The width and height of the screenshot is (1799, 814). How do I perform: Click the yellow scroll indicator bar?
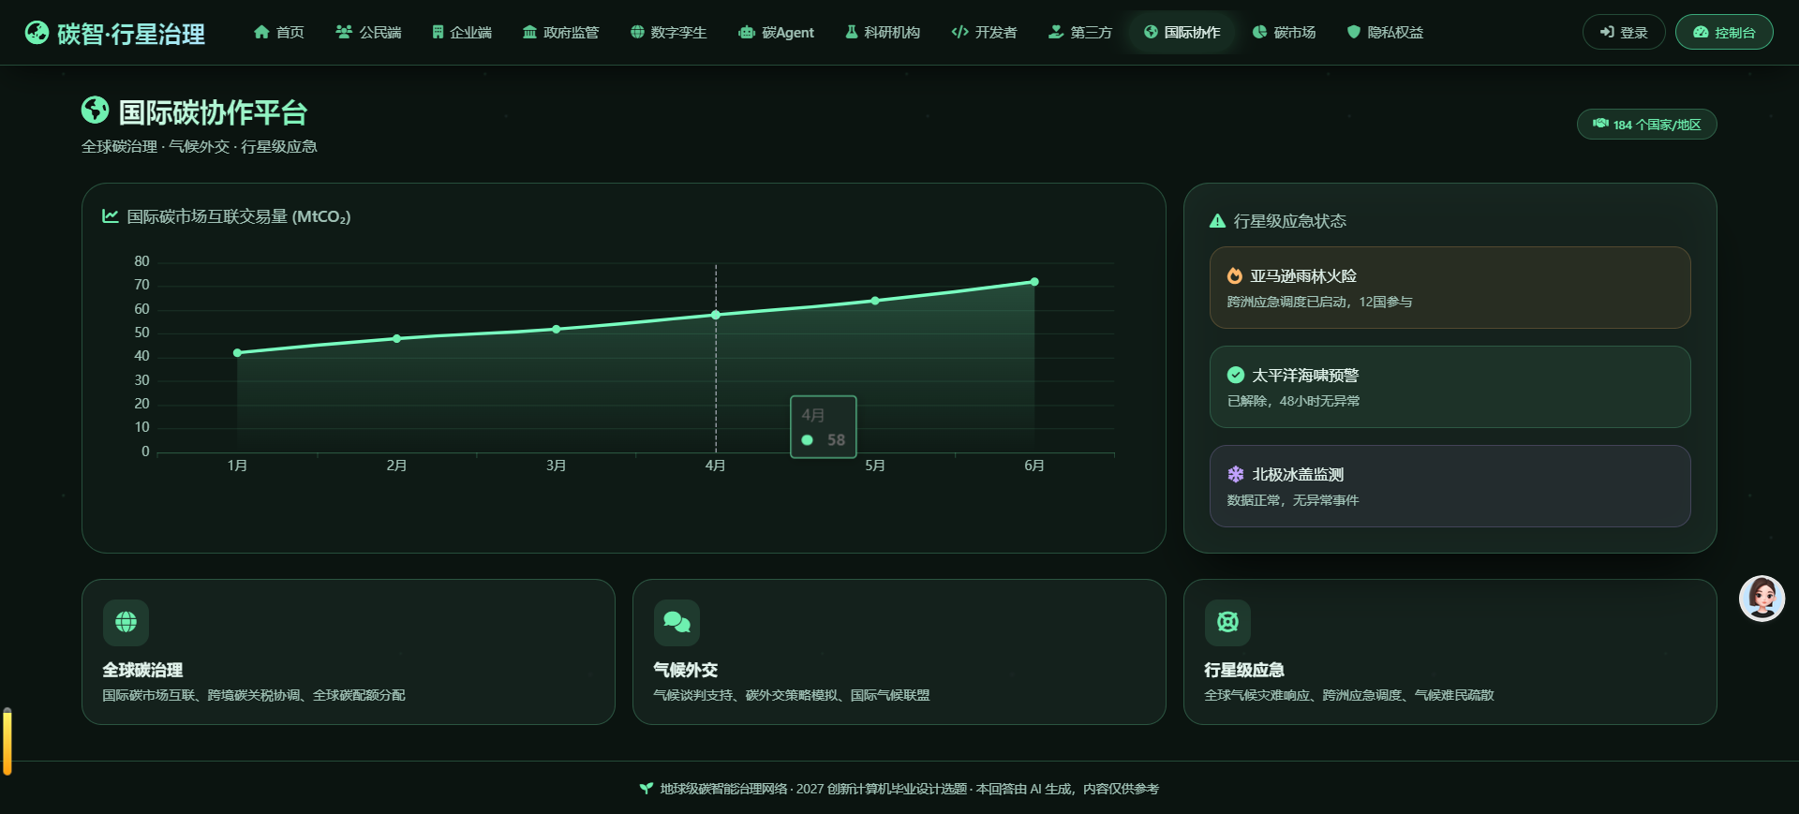tap(7, 741)
